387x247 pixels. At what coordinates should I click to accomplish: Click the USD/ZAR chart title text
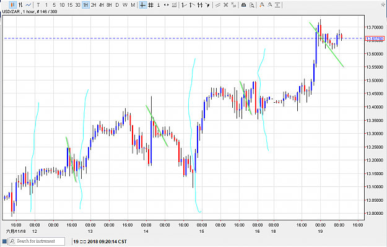[11, 11]
